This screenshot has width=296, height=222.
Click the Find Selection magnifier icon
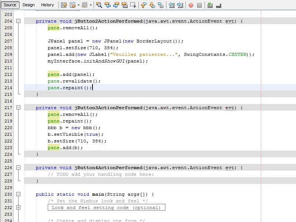tap(99, 5)
